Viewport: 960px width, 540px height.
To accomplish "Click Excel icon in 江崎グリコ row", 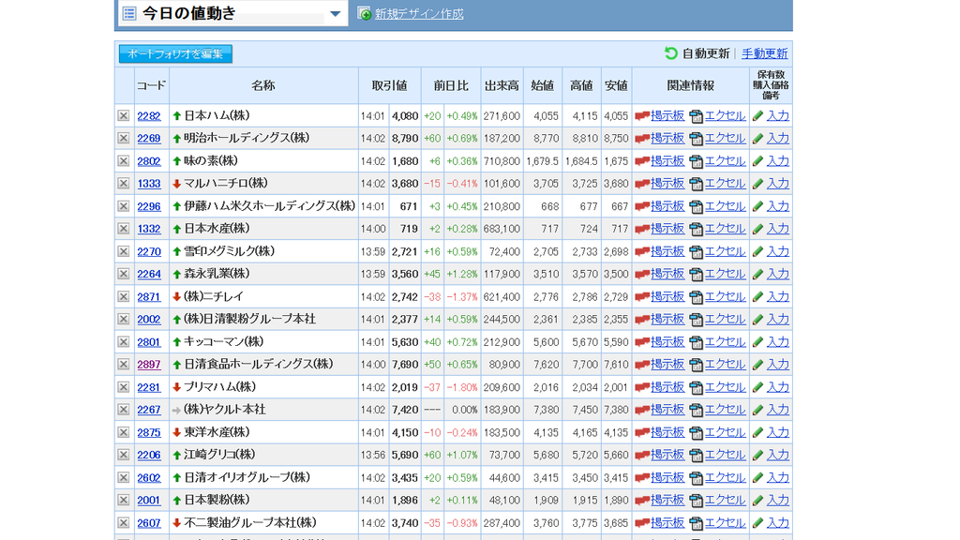I will point(697,457).
